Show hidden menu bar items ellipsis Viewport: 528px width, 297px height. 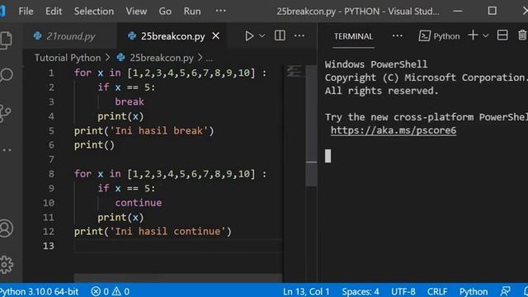click(x=220, y=11)
